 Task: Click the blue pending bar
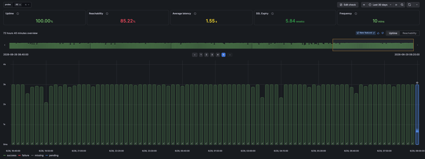pos(417,115)
